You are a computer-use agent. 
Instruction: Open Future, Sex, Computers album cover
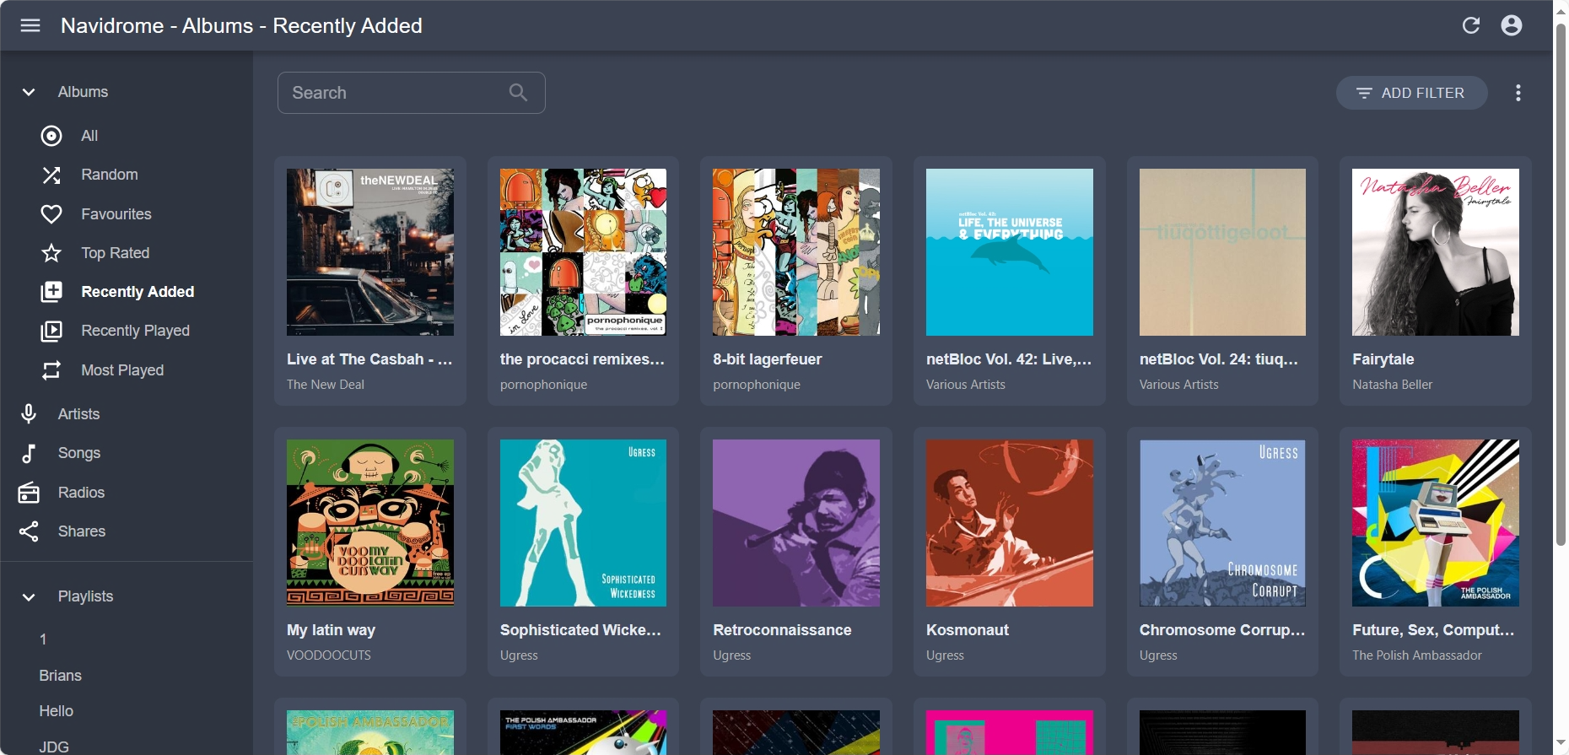(x=1436, y=523)
